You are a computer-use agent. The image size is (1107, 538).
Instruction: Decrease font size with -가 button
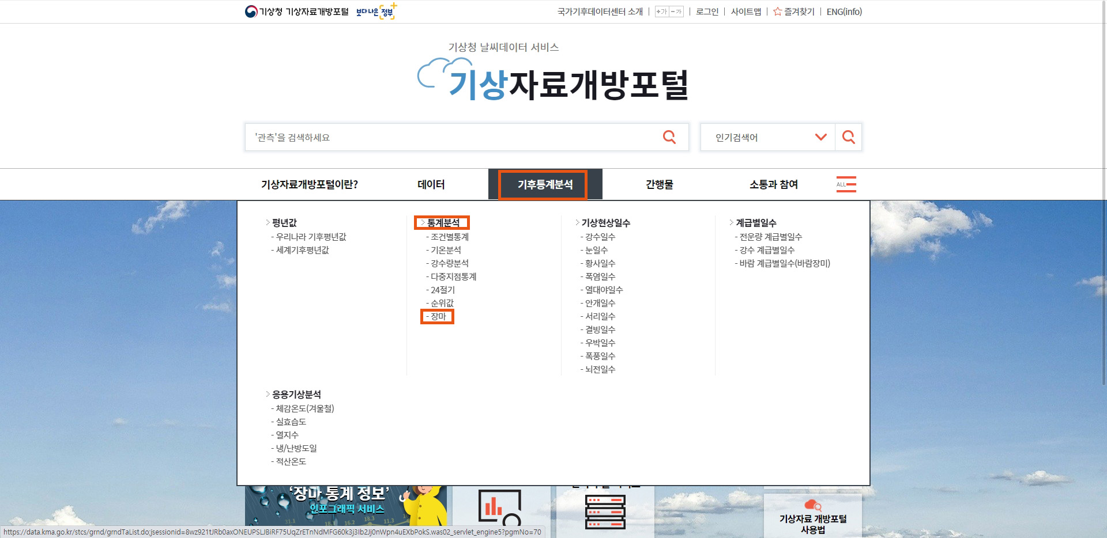[676, 12]
